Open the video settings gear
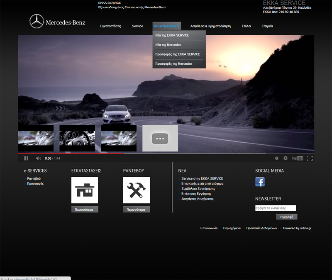332x280 pixels. [x=285, y=158]
